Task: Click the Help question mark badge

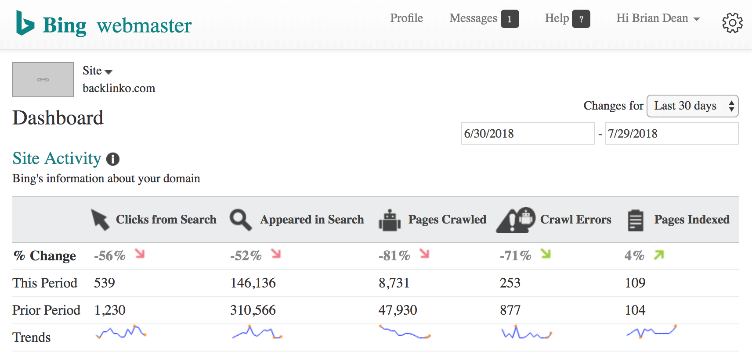Action: coord(581,19)
